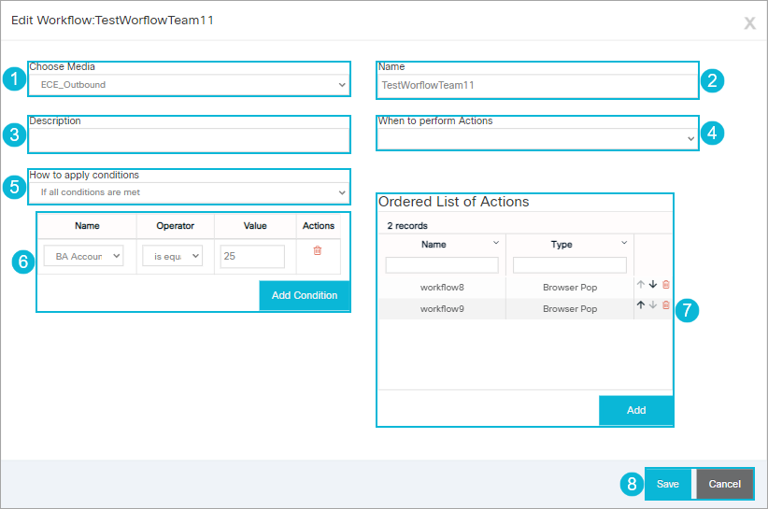This screenshot has width=768, height=509.
Task: Click the Add Condition button
Action: coord(305,295)
